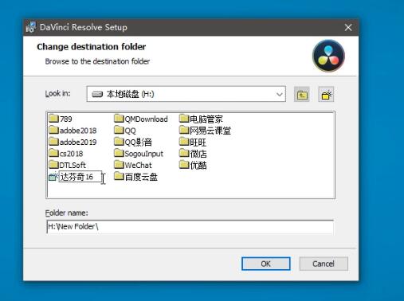Viewport: 404px width, 301px height.
Task: Click the new folder rename box 达芬奇16
Action: pyautogui.click(x=80, y=177)
